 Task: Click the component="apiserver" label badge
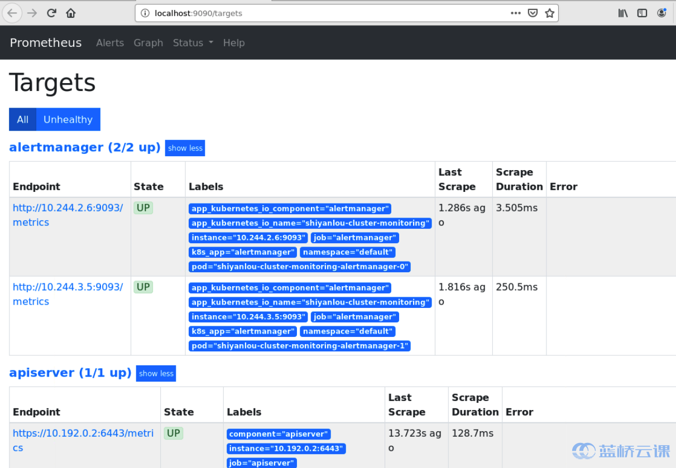click(x=279, y=434)
